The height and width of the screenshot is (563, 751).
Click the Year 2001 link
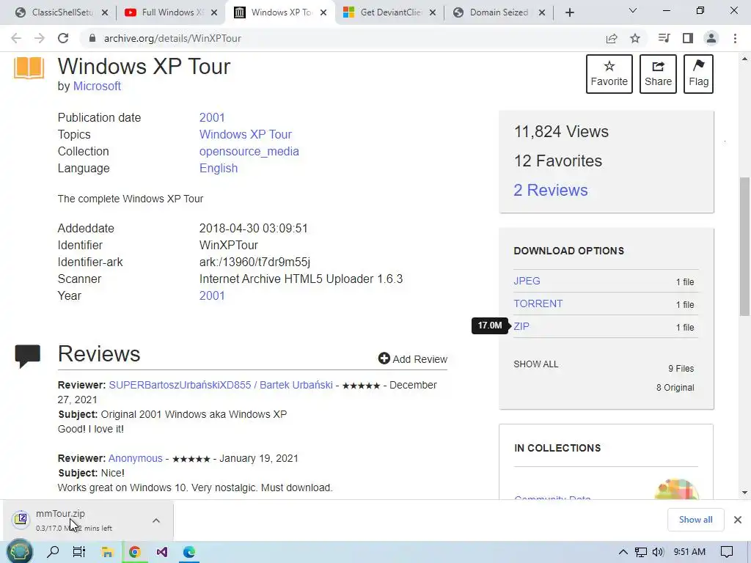coord(212,296)
